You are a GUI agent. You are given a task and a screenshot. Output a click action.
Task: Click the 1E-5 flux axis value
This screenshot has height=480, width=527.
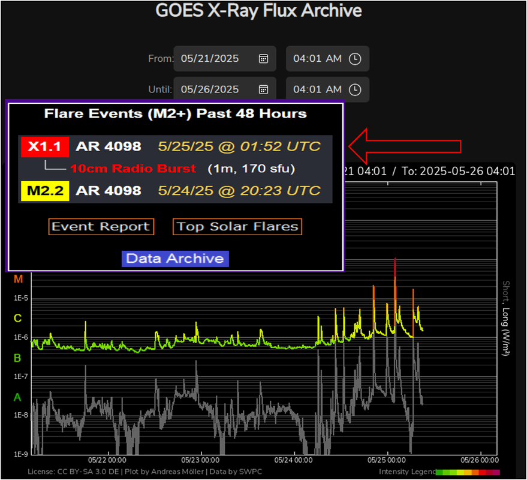(21, 298)
